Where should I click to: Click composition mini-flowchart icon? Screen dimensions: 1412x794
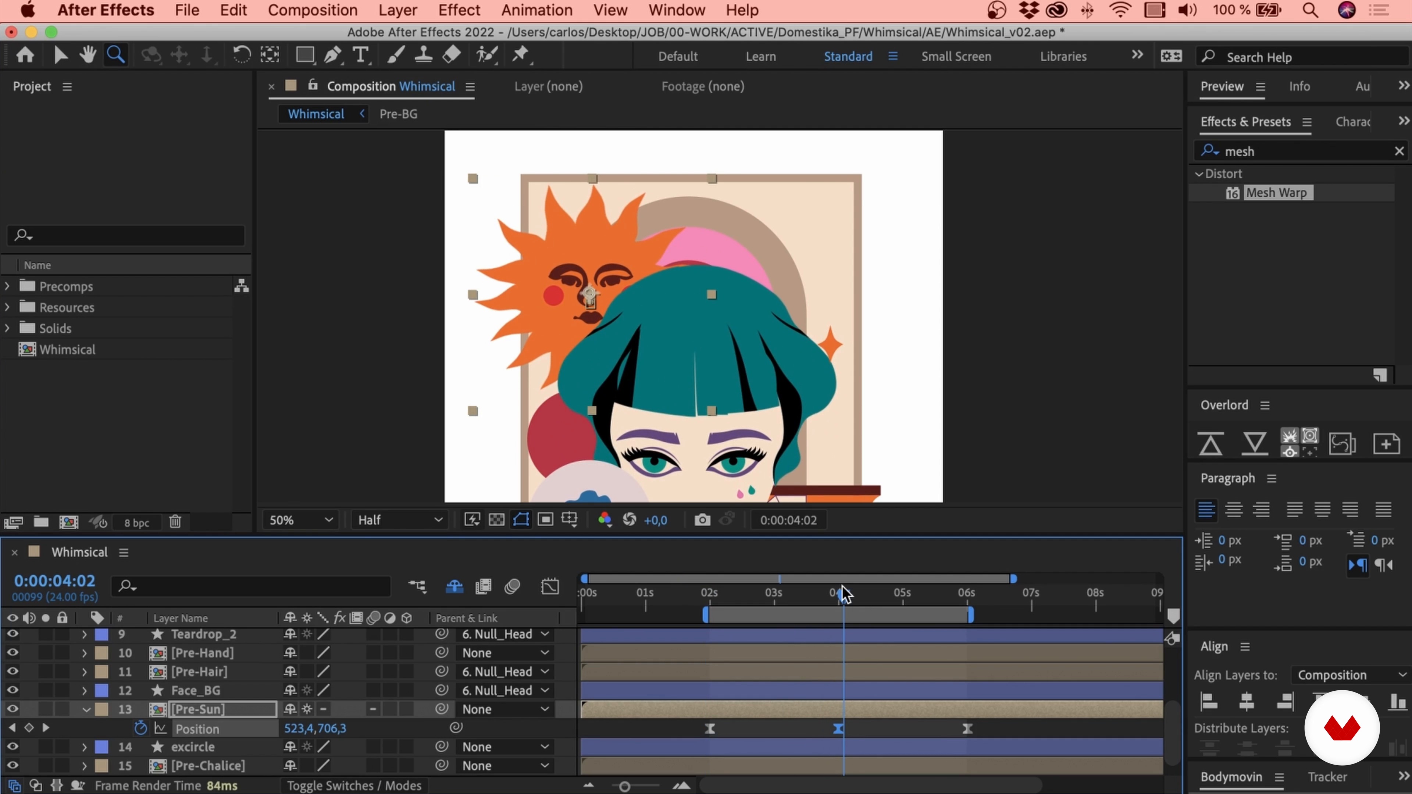(418, 587)
